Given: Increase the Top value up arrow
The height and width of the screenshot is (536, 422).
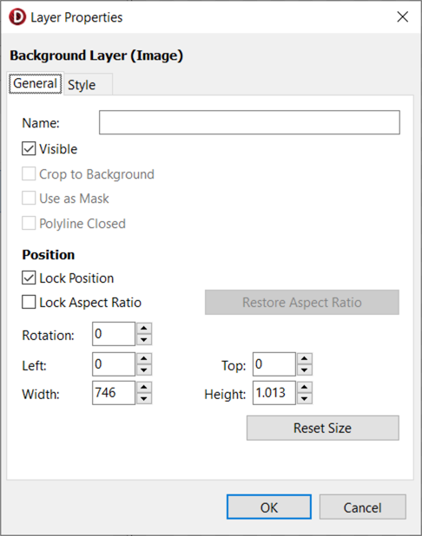Looking at the screenshot, I should (305, 358).
